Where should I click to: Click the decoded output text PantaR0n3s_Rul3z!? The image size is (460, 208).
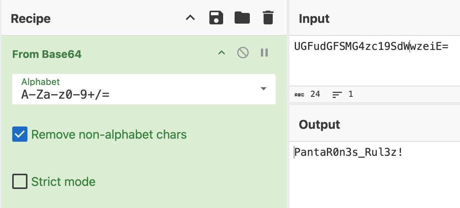(349, 153)
